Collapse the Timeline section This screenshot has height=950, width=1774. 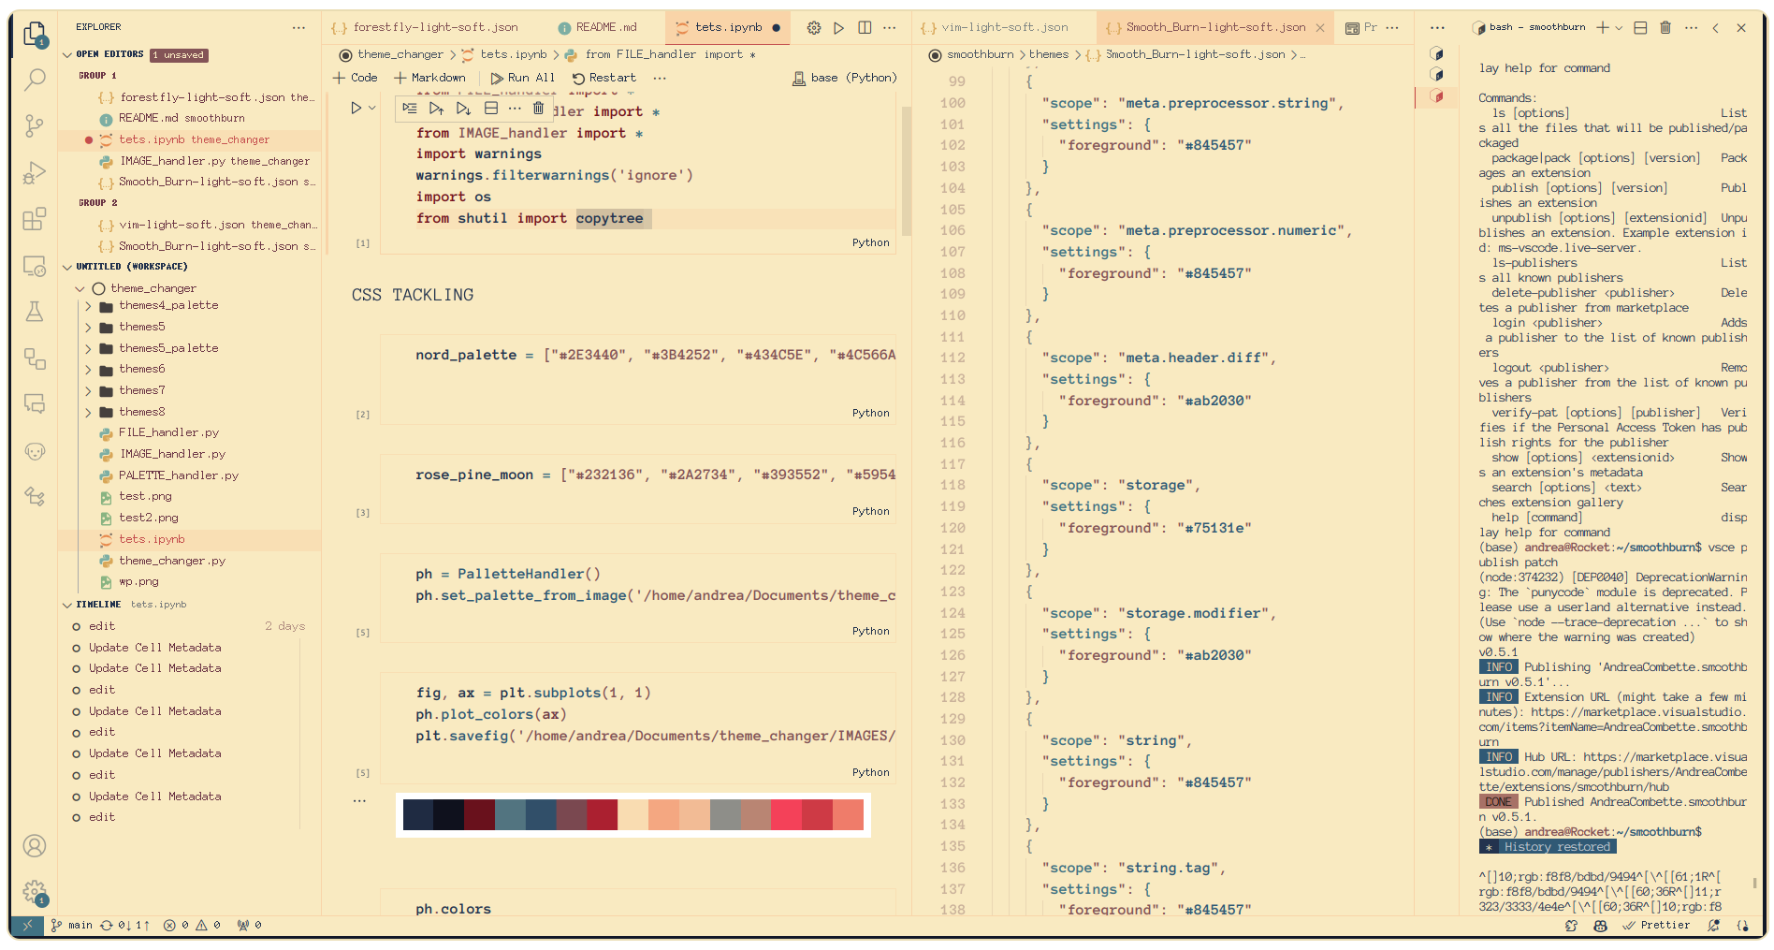point(66,605)
